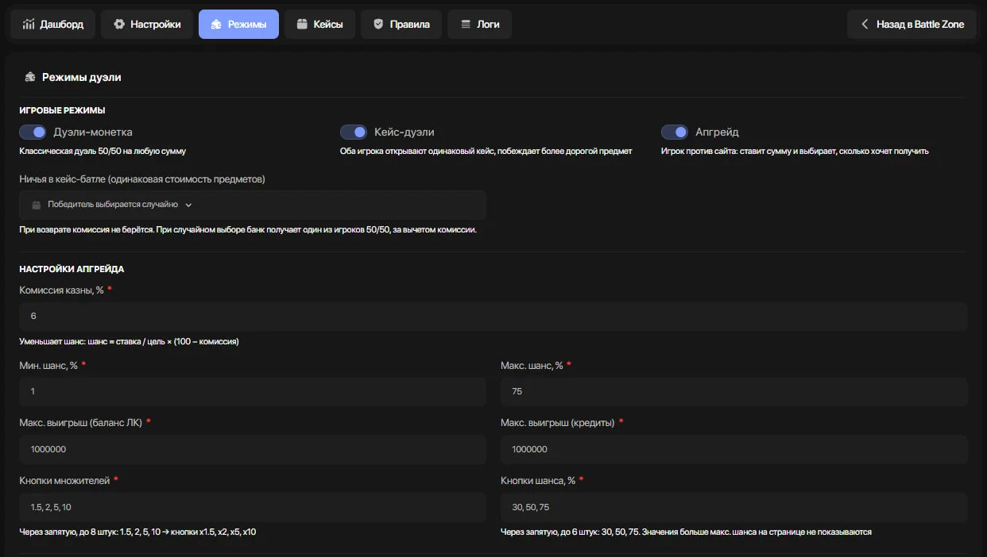Click the ИГРОВЫЕ РЕЖИМЫ section heading
Screen dimensions: 987x557
(62, 110)
